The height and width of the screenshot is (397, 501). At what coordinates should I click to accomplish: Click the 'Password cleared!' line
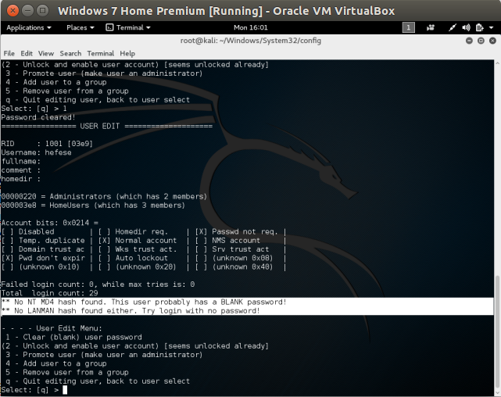tap(38, 117)
